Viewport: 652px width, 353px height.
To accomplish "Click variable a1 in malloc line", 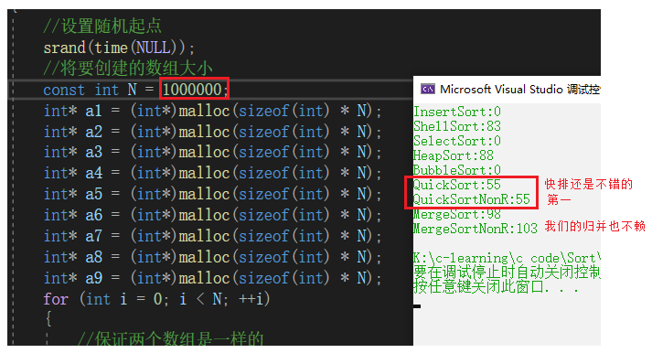I will [x=93, y=111].
